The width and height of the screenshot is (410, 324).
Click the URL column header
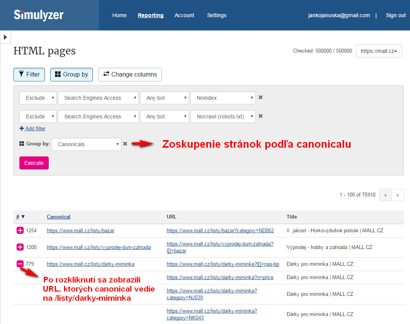point(172,217)
